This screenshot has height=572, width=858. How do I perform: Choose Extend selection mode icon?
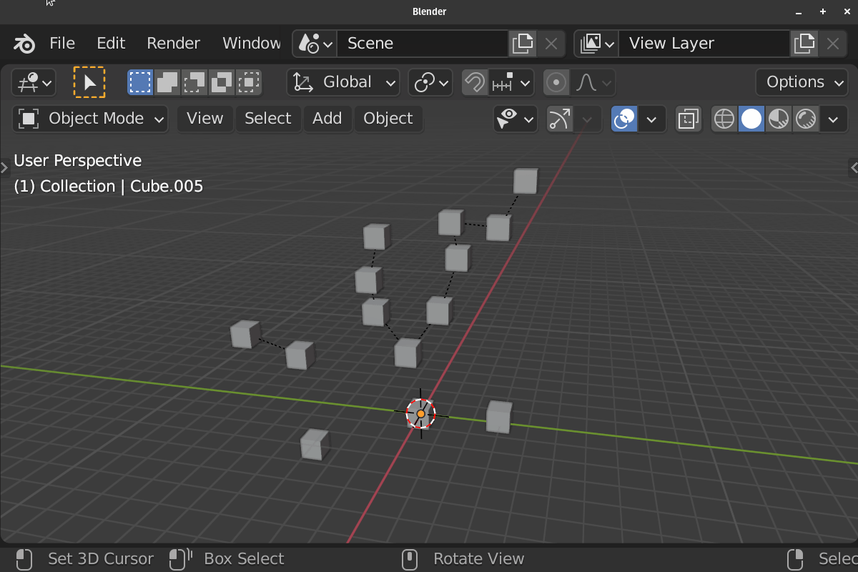click(167, 82)
